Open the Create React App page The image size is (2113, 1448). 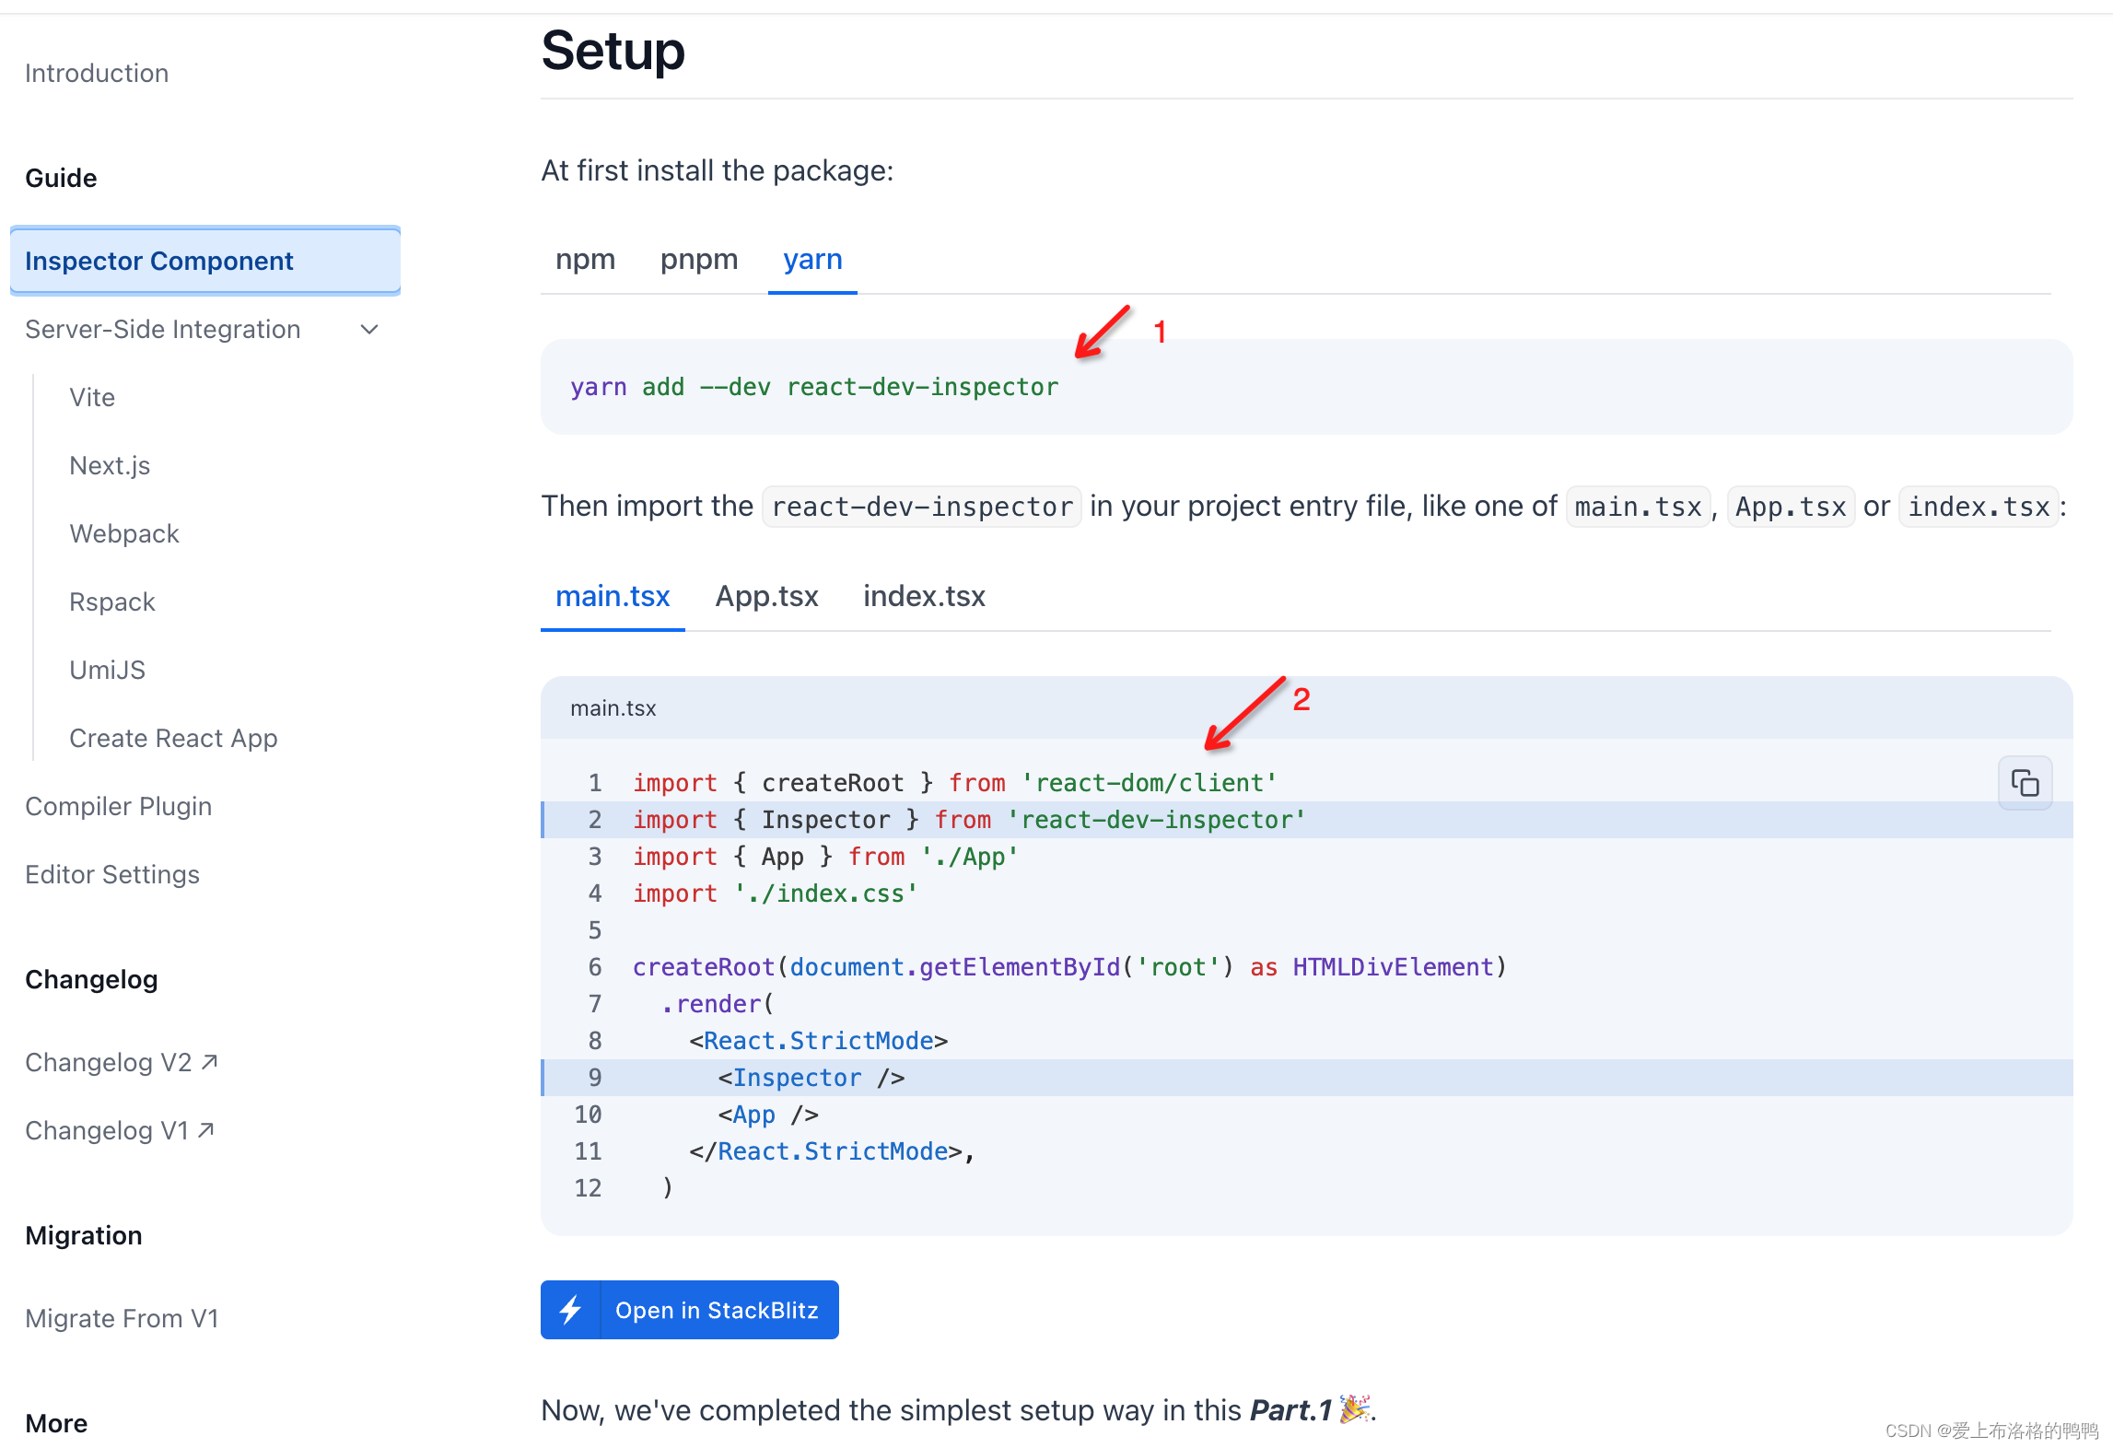click(173, 739)
